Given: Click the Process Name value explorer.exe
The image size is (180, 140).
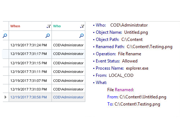Looking at the screenshot, I should pos(137,68).
